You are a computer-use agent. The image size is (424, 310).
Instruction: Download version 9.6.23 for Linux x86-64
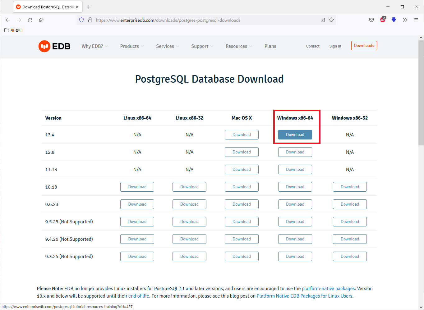(x=137, y=204)
